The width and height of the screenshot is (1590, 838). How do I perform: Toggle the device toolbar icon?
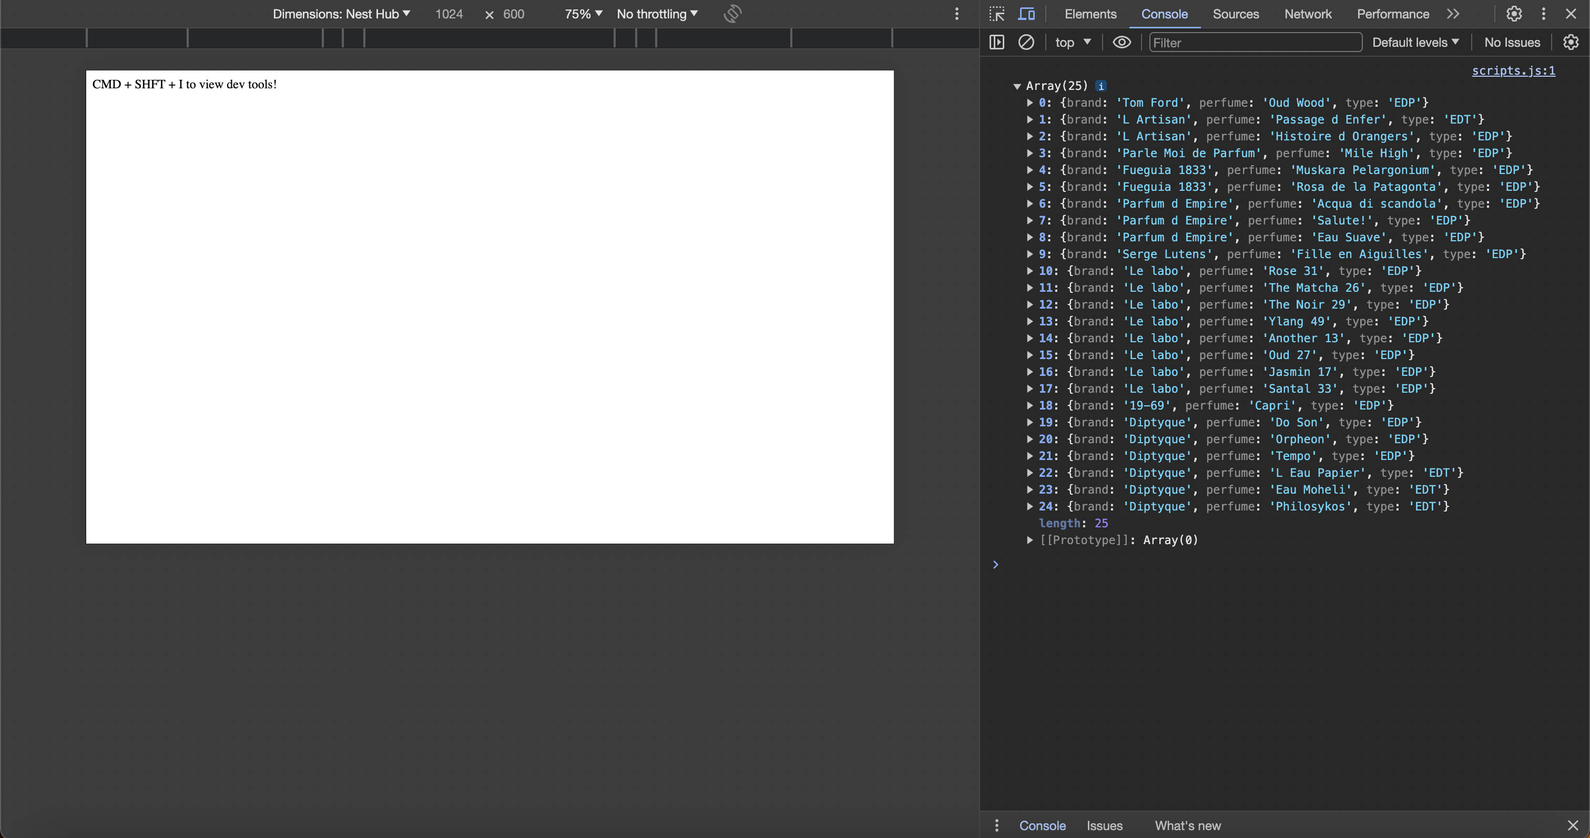(x=1026, y=14)
